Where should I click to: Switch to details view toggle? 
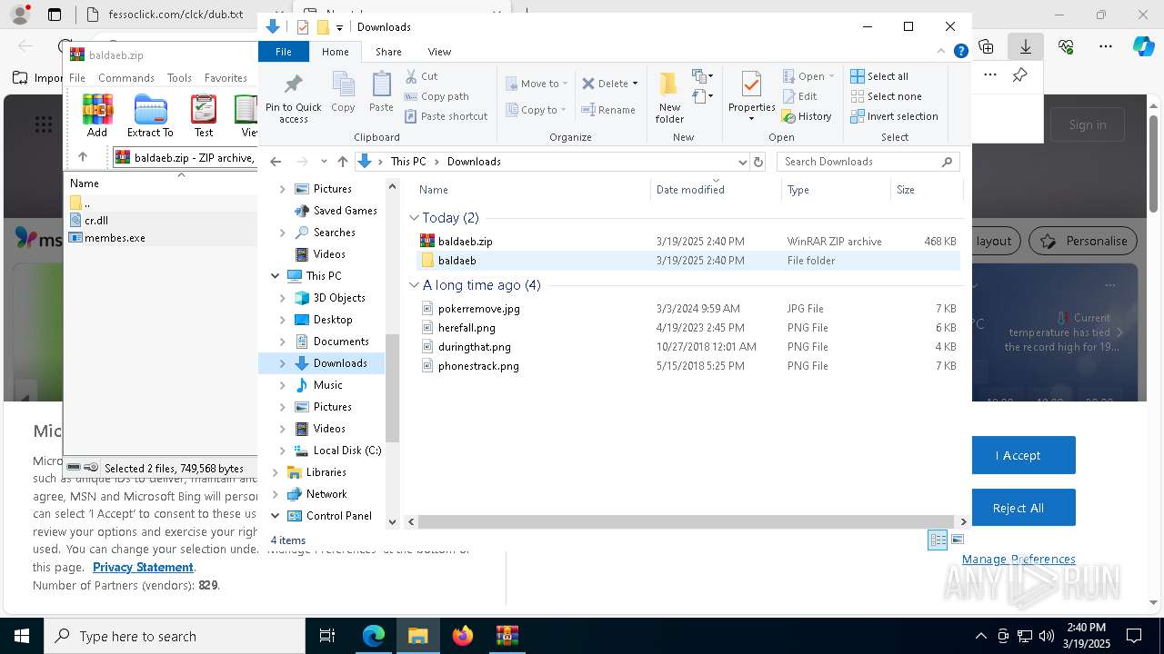(x=938, y=540)
